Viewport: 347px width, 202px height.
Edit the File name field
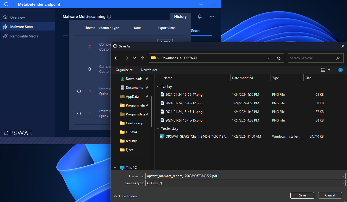pos(243,176)
